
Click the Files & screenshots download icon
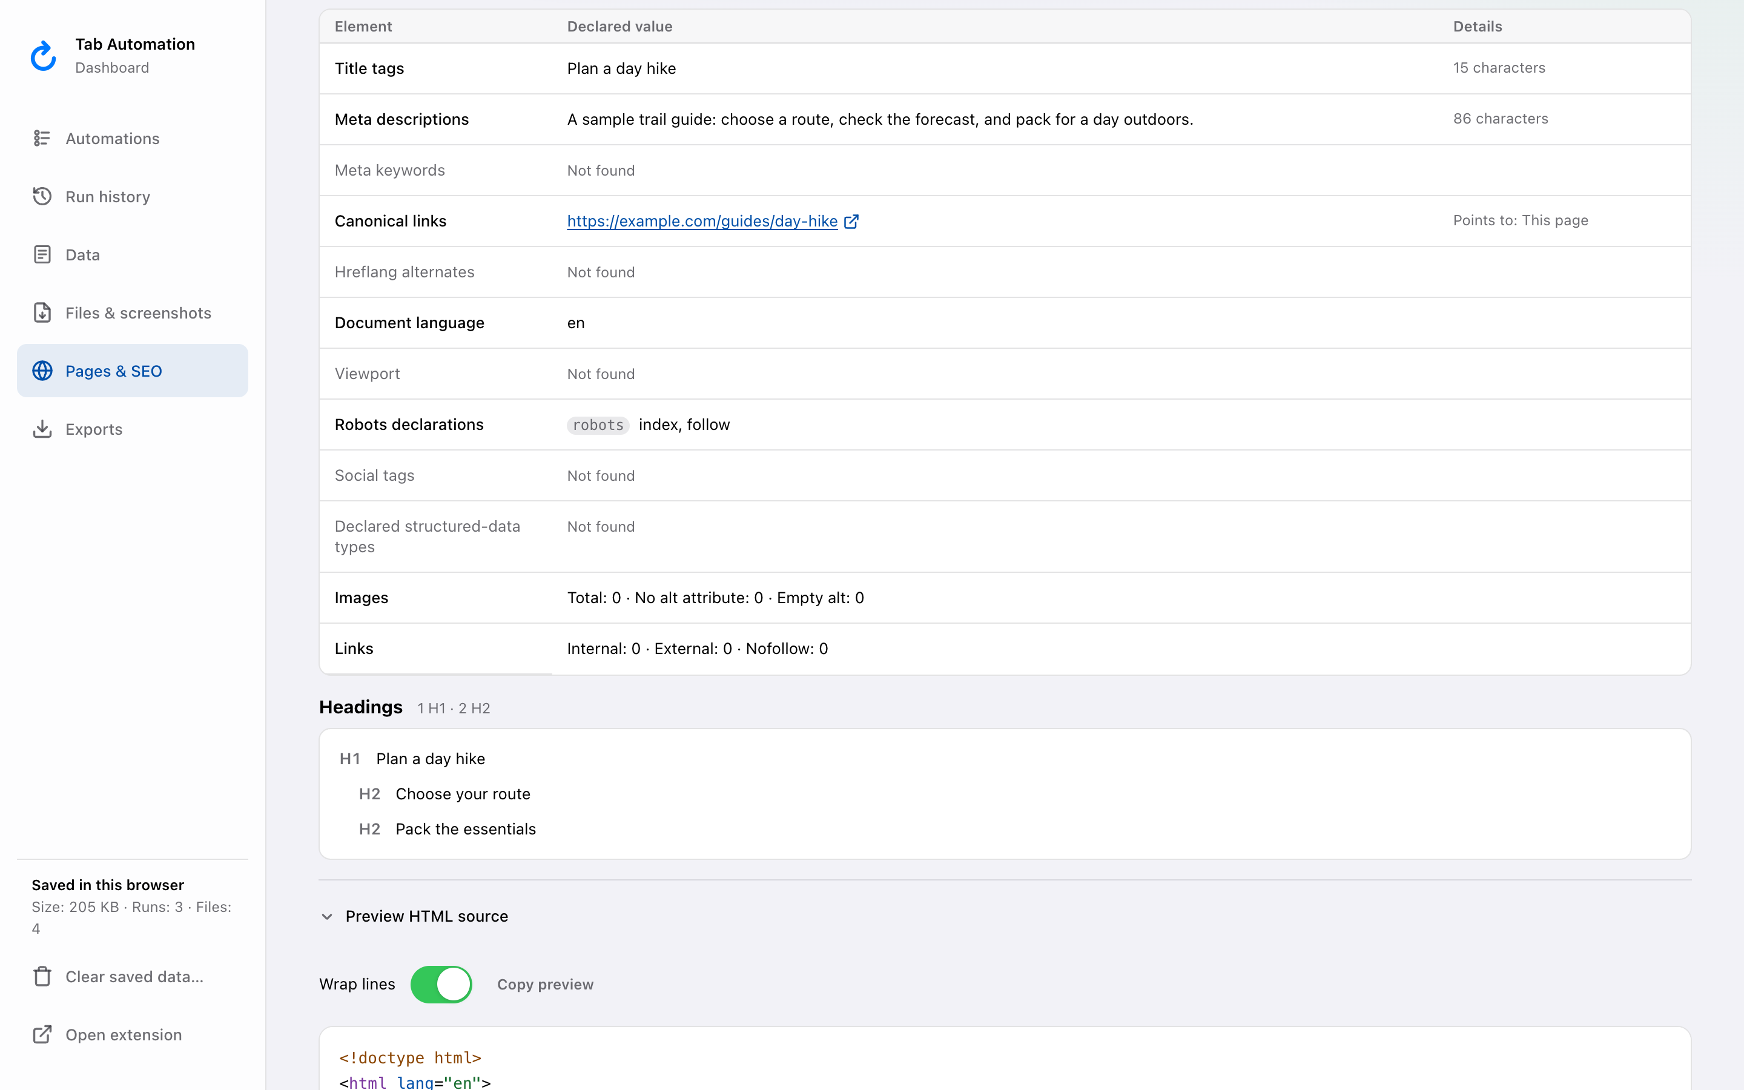pos(42,312)
